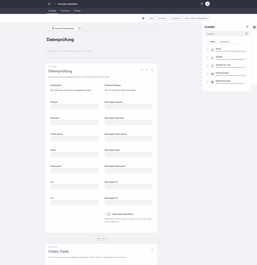Viewport: 257px width, 265px height.
Task: Close the Ersteller sidebar panel
Action: pos(247,27)
